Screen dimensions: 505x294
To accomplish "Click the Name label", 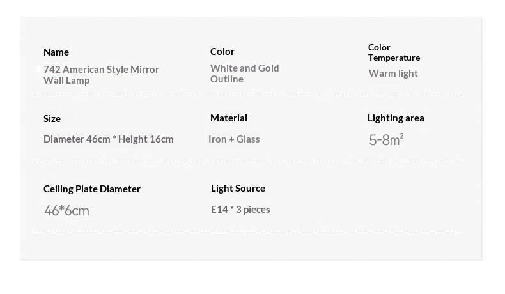I will tap(56, 52).
